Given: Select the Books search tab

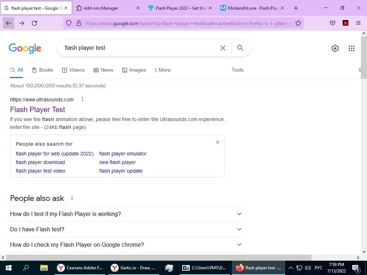Looking at the screenshot, I should pyautogui.click(x=43, y=70).
